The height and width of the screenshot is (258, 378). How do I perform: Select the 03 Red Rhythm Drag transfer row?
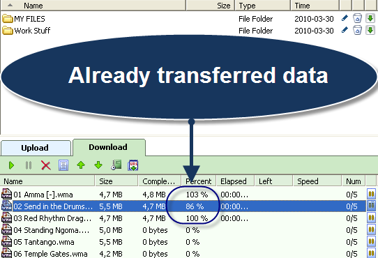pyautogui.click(x=183, y=218)
